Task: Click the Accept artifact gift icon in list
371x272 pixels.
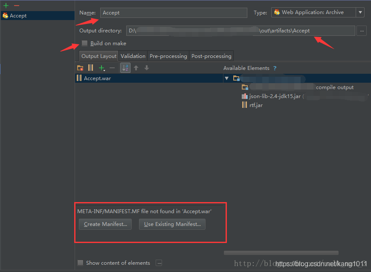Action: [6, 16]
